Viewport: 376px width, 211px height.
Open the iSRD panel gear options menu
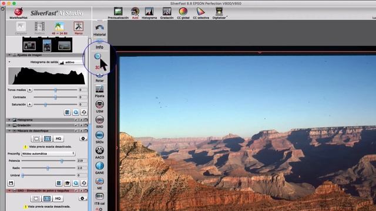pos(82,199)
